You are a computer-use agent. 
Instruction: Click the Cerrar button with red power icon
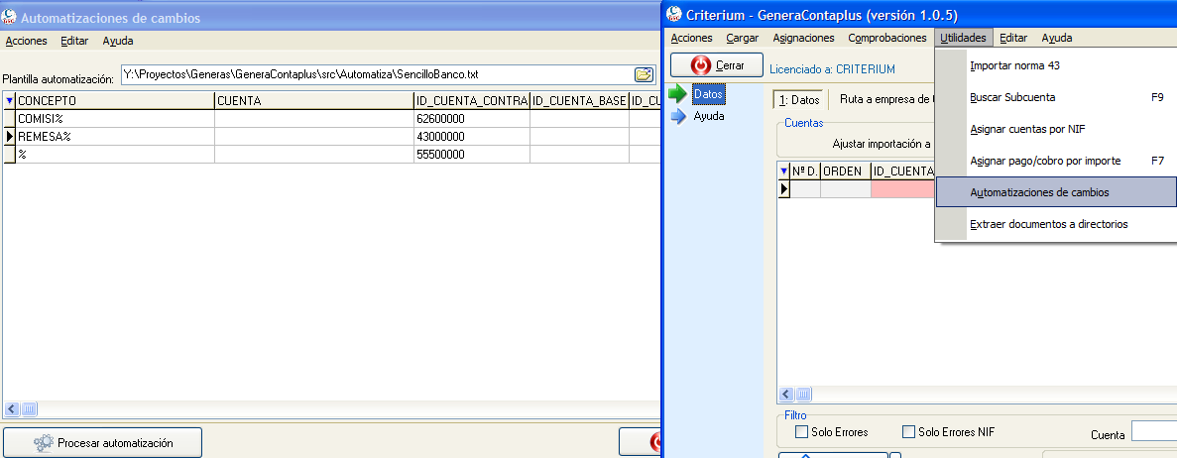coord(715,65)
